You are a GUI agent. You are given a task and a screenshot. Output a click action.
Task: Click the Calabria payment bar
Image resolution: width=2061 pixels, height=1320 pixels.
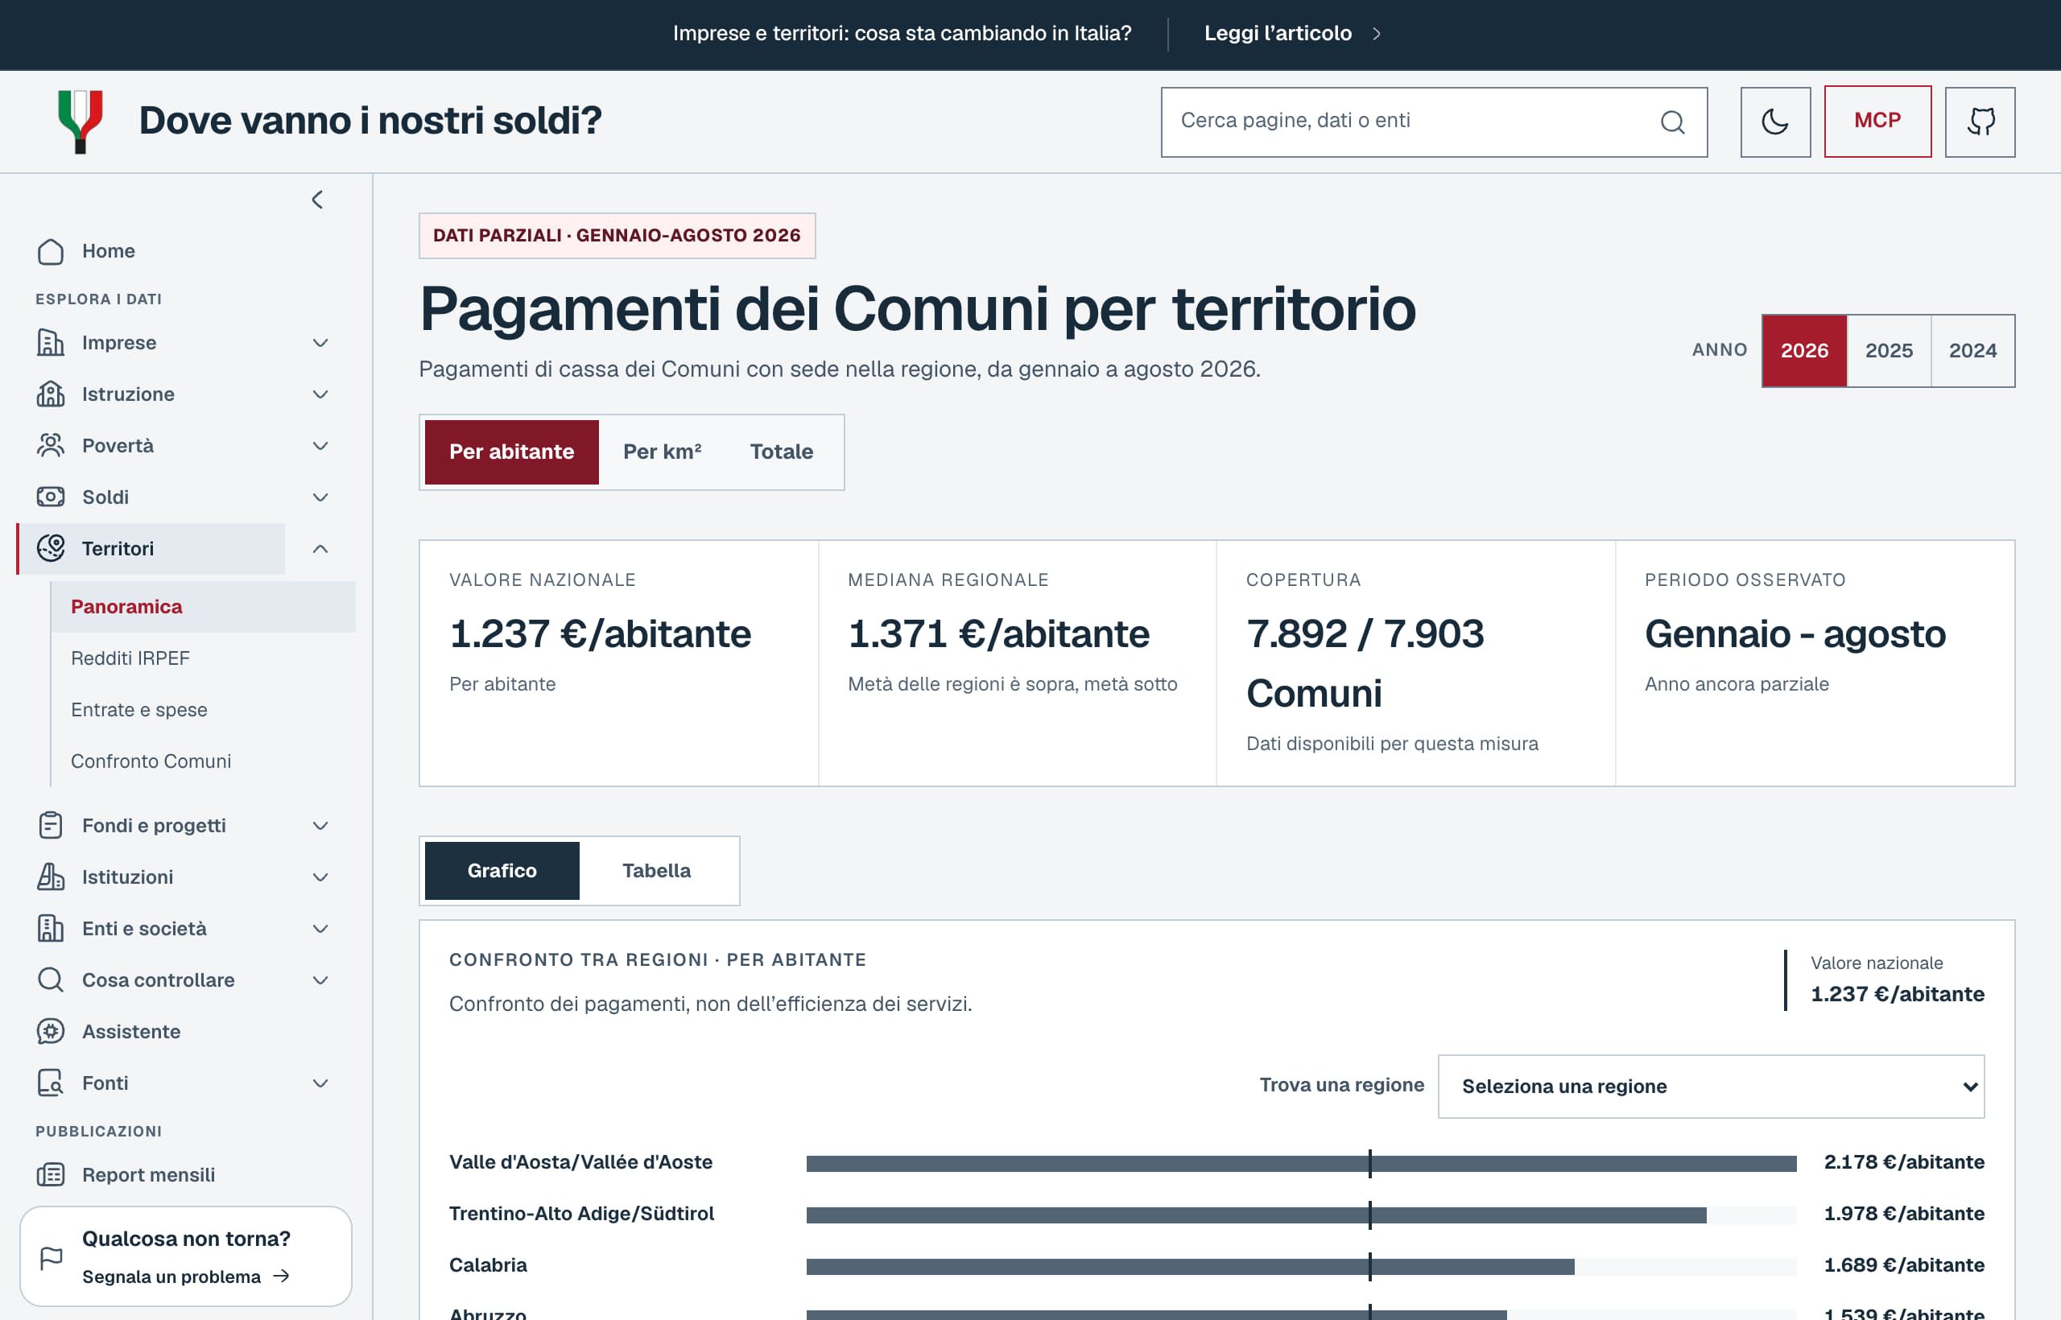click(1190, 1266)
